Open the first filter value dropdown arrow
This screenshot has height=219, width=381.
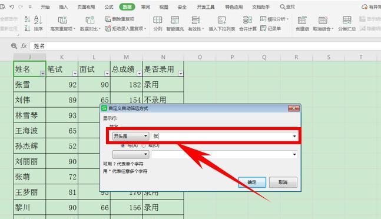pyautogui.click(x=294, y=136)
